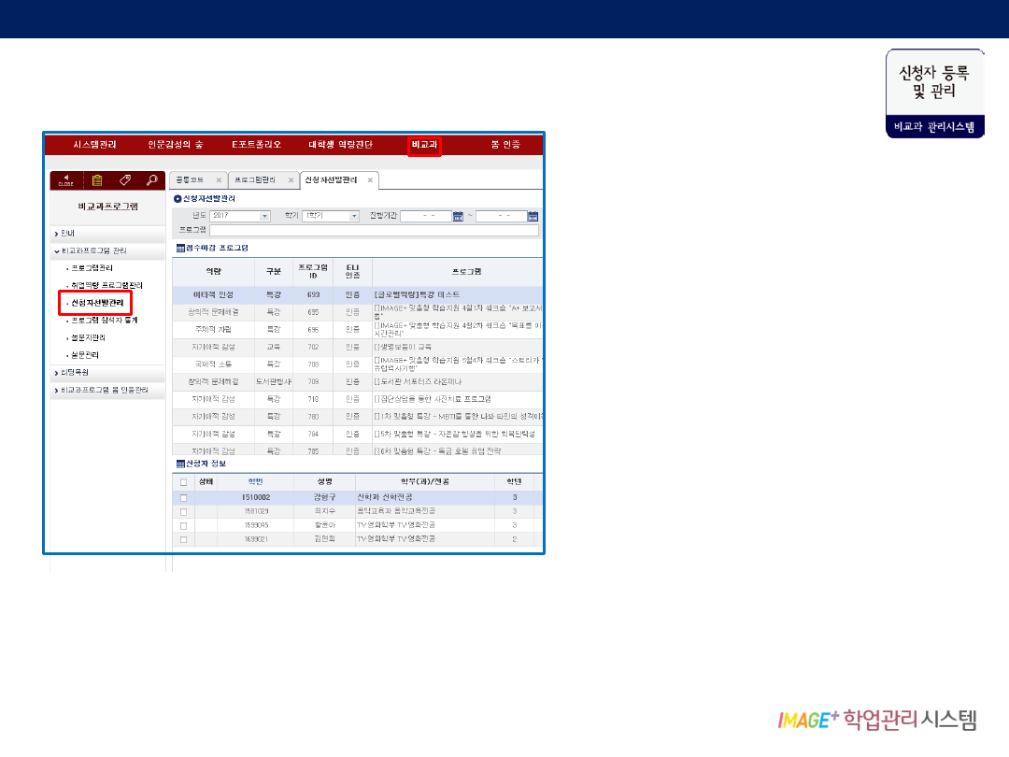
Task: Click the magnifier search icon in sidebar
Action: [151, 180]
